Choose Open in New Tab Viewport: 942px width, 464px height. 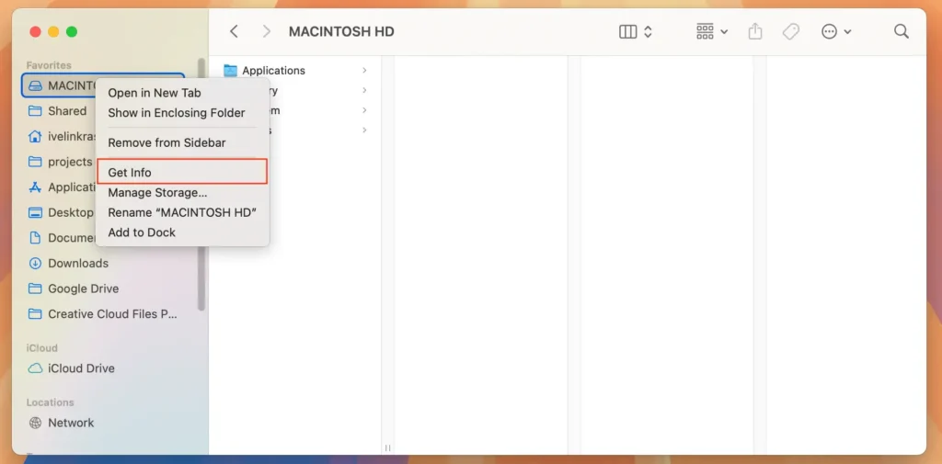tap(155, 93)
